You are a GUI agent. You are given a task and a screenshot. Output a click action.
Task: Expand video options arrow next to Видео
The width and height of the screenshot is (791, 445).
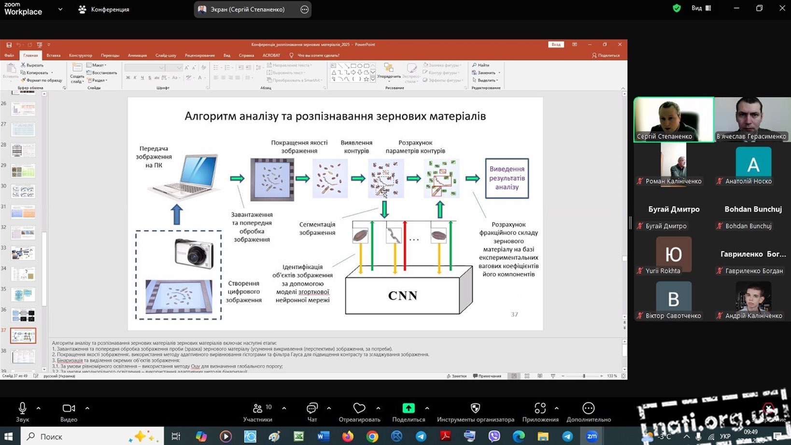tap(87, 408)
